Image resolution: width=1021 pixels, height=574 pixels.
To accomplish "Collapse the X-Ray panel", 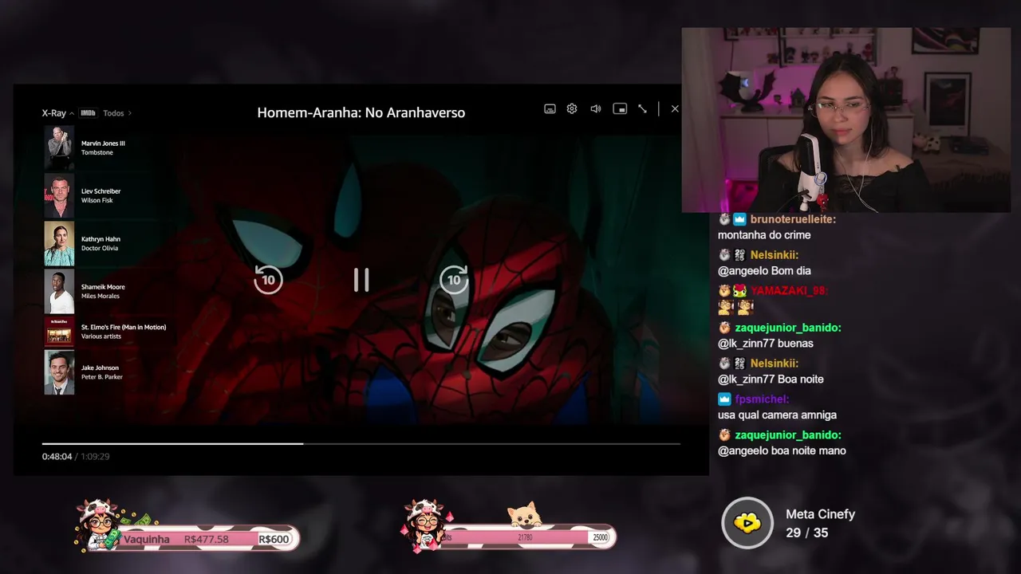I will (57, 113).
